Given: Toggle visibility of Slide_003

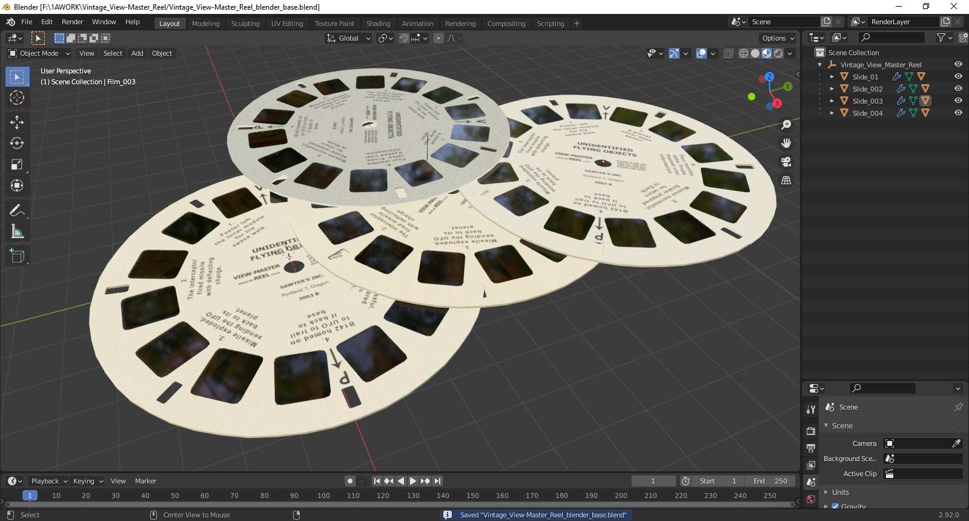Looking at the screenshot, I should (x=958, y=101).
